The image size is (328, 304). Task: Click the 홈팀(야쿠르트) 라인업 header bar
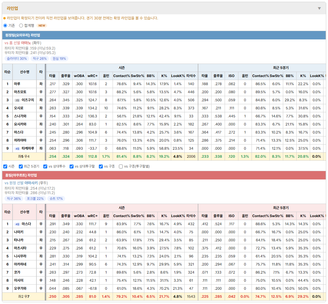point(164,175)
